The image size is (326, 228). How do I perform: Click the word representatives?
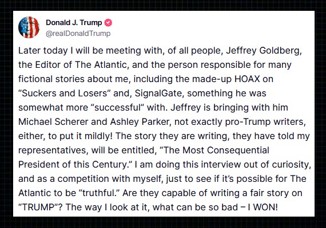click(53, 150)
